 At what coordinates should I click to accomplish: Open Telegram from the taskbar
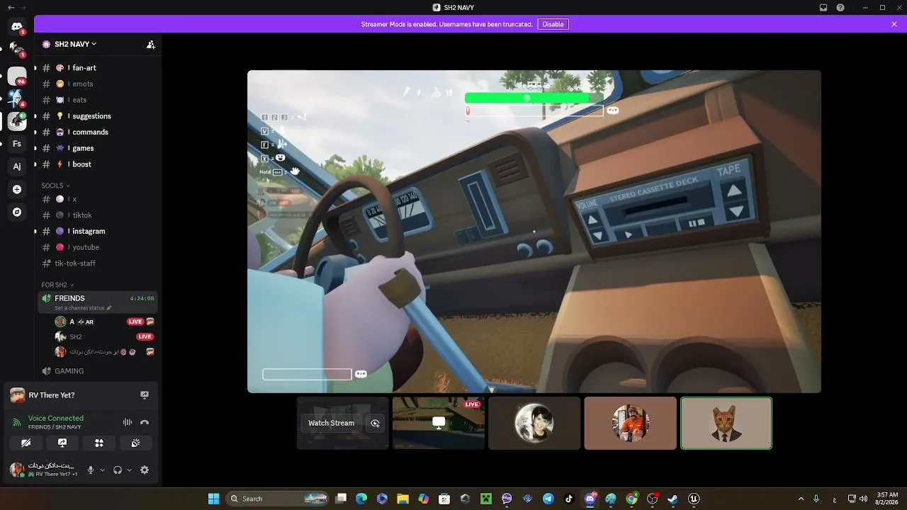(x=548, y=499)
